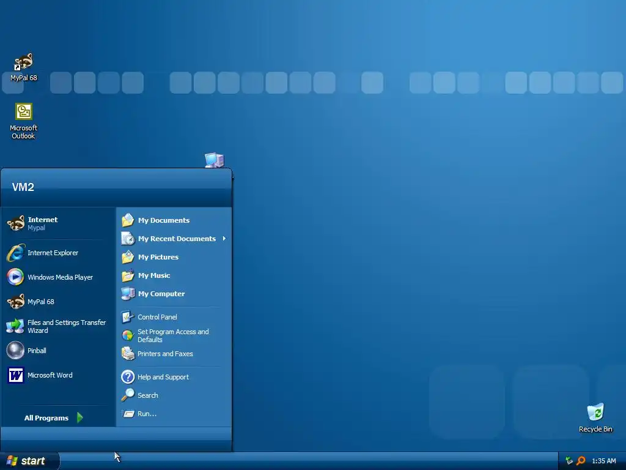The height and width of the screenshot is (470, 626).
Task: Click the VM2 user name header
Action: point(23,187)
